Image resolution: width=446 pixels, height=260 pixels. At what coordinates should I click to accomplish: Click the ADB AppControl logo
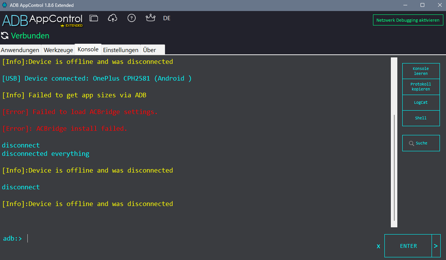coord(42,20)
